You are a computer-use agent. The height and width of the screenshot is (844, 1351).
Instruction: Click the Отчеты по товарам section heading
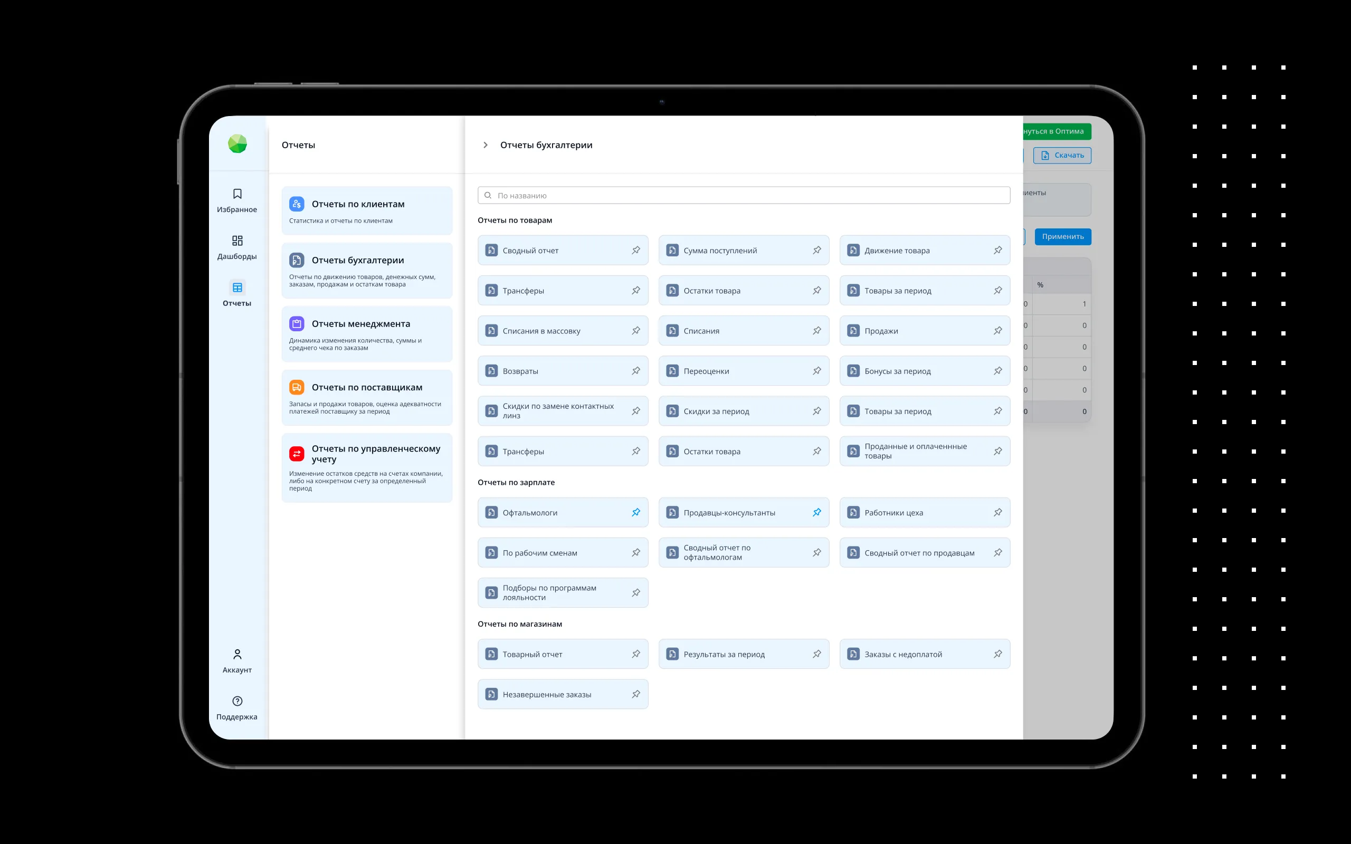pyautogui.click(x=515, y=220)
